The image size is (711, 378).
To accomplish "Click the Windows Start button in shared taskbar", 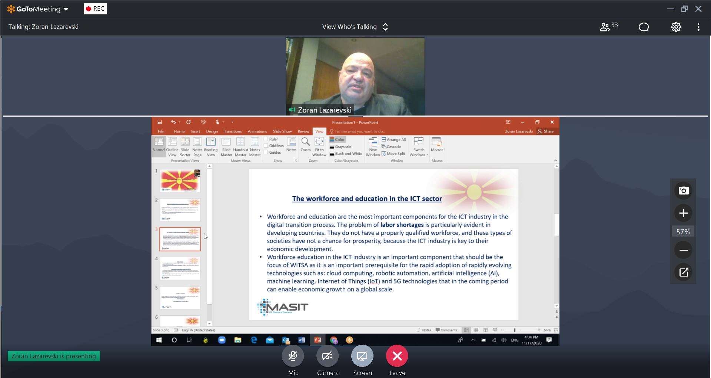I will pos(159,340).
